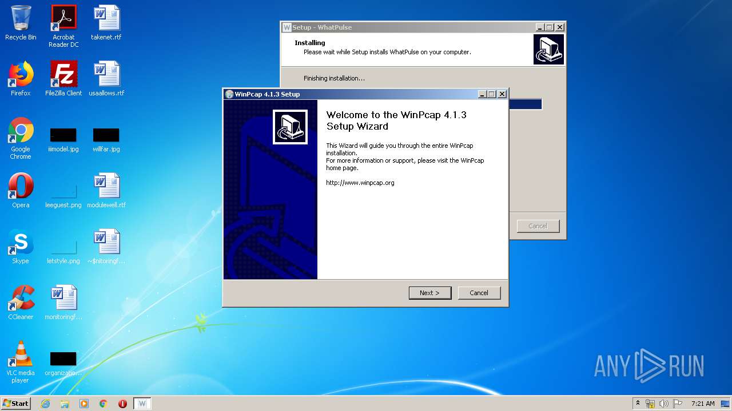
Task: Click the 7:21 AM clock
Action: click(x=703, y=404)
